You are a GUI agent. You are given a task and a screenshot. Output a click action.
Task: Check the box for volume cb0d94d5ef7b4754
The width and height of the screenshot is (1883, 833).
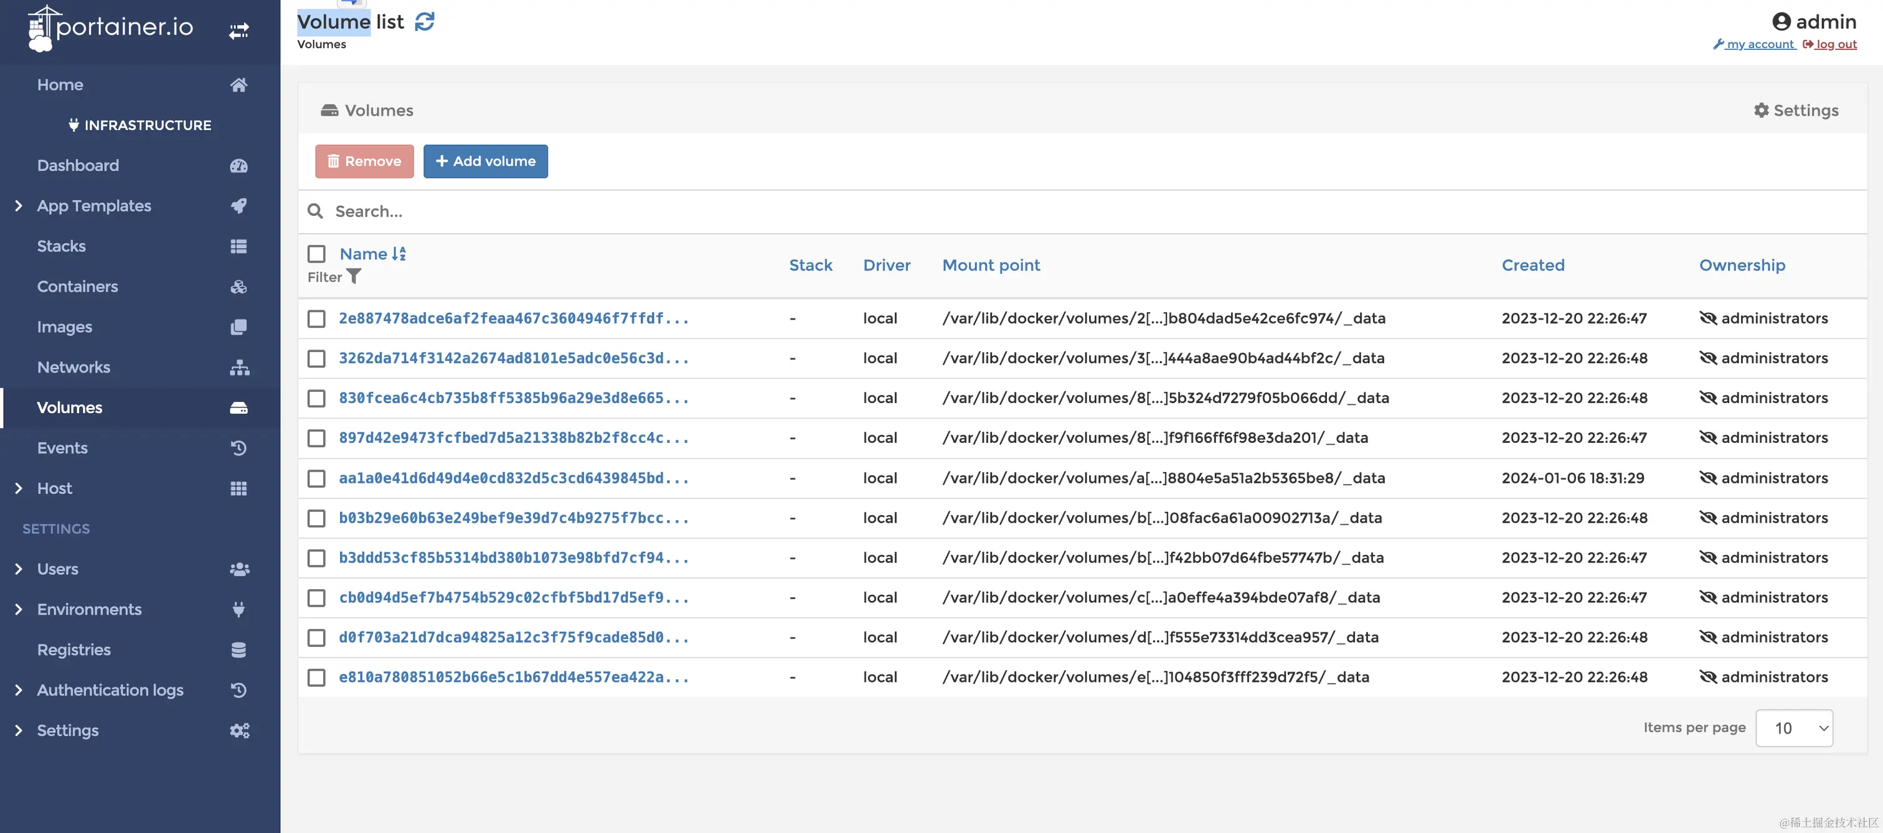pyautogui.click(x=316, y=598)
